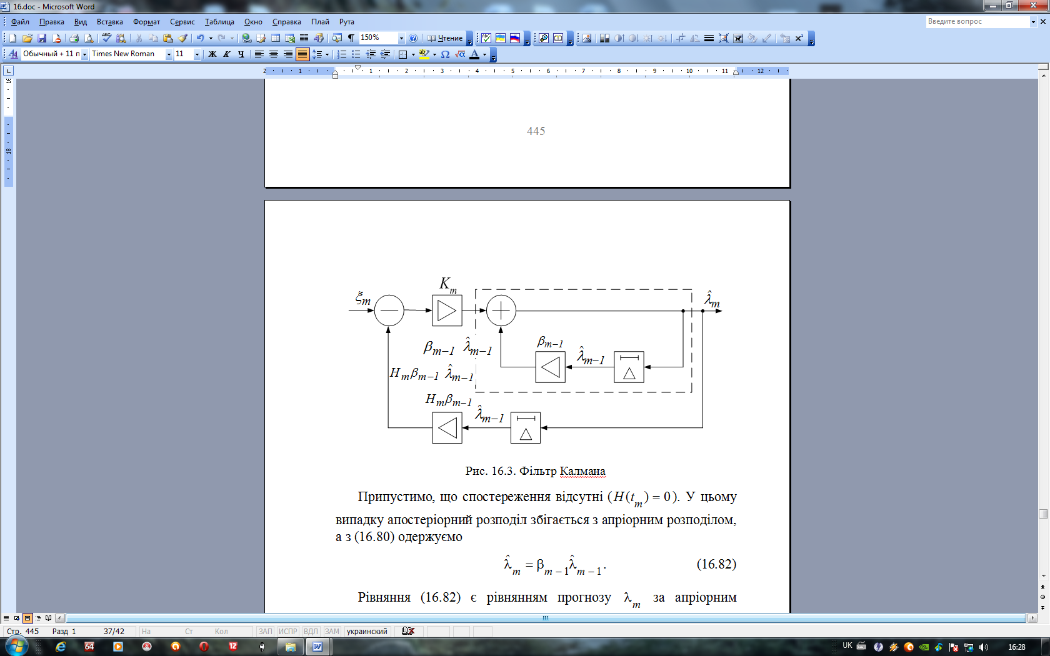Open the Справка menu
The image size is (1050, 656).
[287, 22]
